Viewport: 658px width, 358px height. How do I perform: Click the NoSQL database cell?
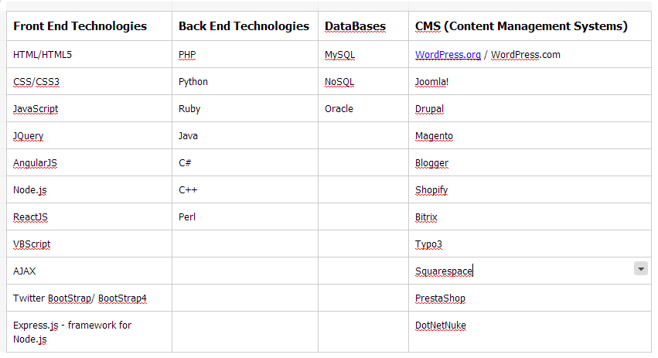pos(363,81)
